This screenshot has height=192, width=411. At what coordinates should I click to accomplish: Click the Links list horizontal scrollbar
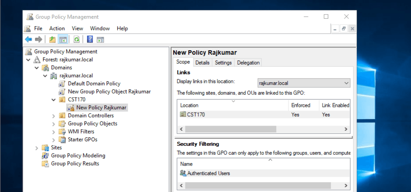click(263, 129)
